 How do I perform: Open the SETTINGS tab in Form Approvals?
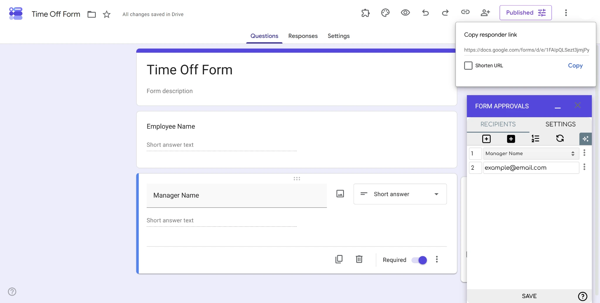click(560, 124)
